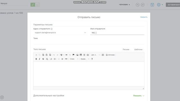Click the Unlink icon
This screenshot has width=180, height=101.
click(x=70, y=55)
